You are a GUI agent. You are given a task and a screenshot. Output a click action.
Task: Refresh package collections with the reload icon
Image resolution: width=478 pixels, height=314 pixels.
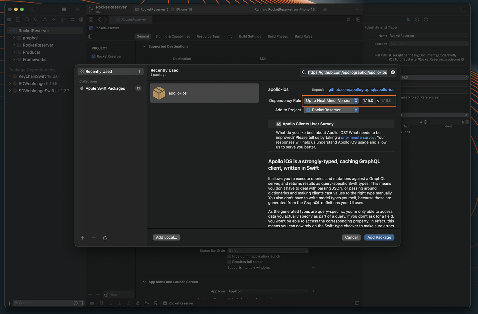[x=105, y=238]
